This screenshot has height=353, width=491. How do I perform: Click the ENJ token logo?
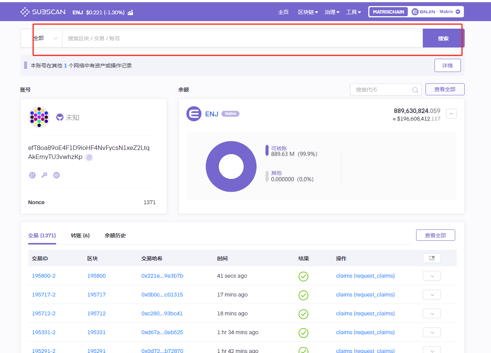coord(194,114)
